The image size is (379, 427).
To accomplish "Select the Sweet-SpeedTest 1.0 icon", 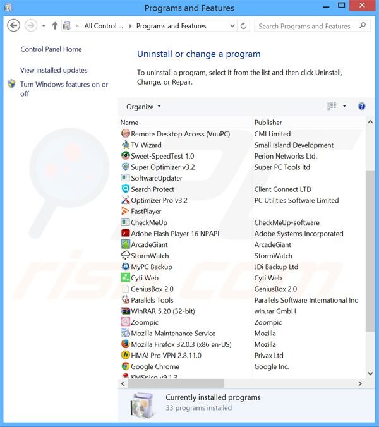I will [x=126, y=156].
